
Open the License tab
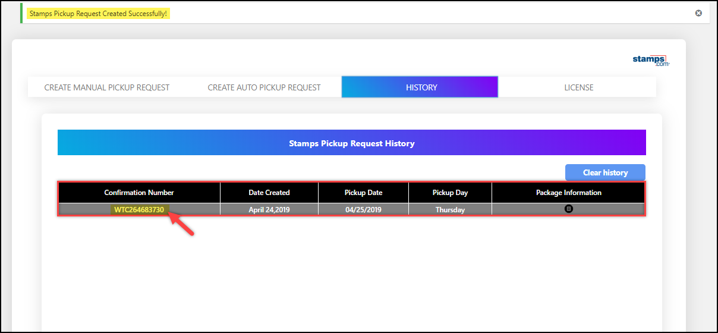coord(579,87)
